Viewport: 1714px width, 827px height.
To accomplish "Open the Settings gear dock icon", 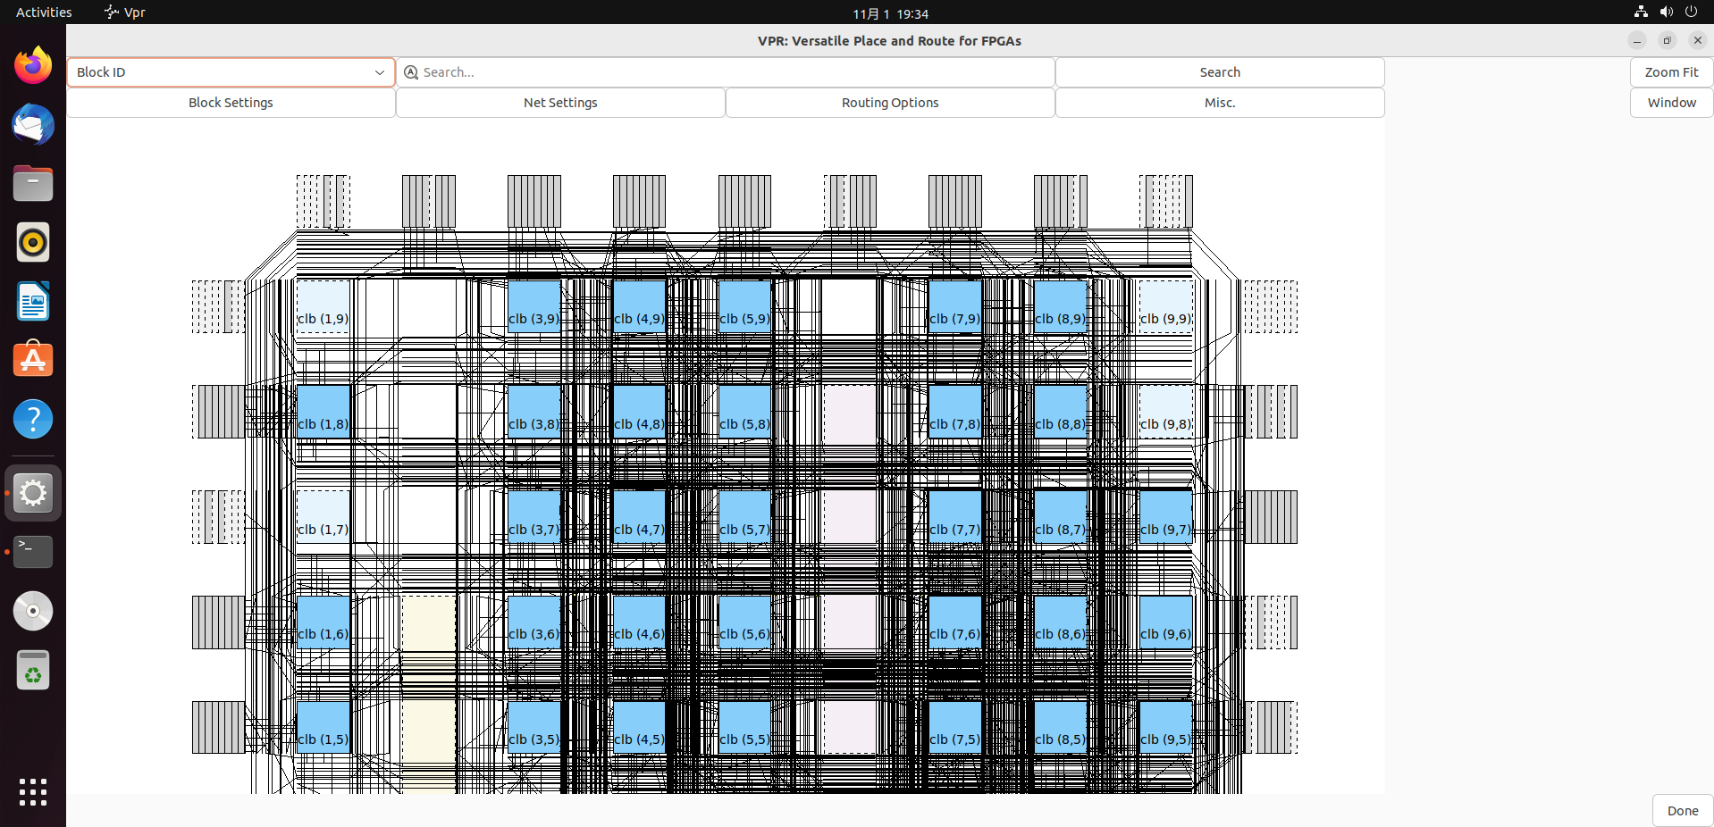I will [33, 493].
